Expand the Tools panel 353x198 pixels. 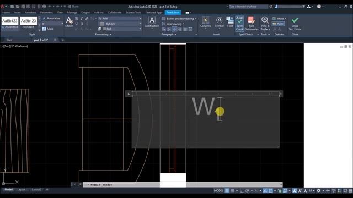pos(265,34)
